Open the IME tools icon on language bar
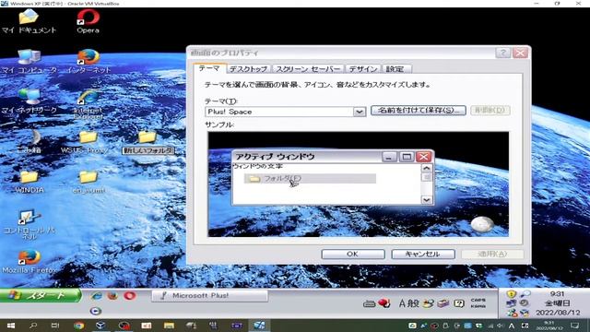Viewport: 590px width, 332px height. 443,303
